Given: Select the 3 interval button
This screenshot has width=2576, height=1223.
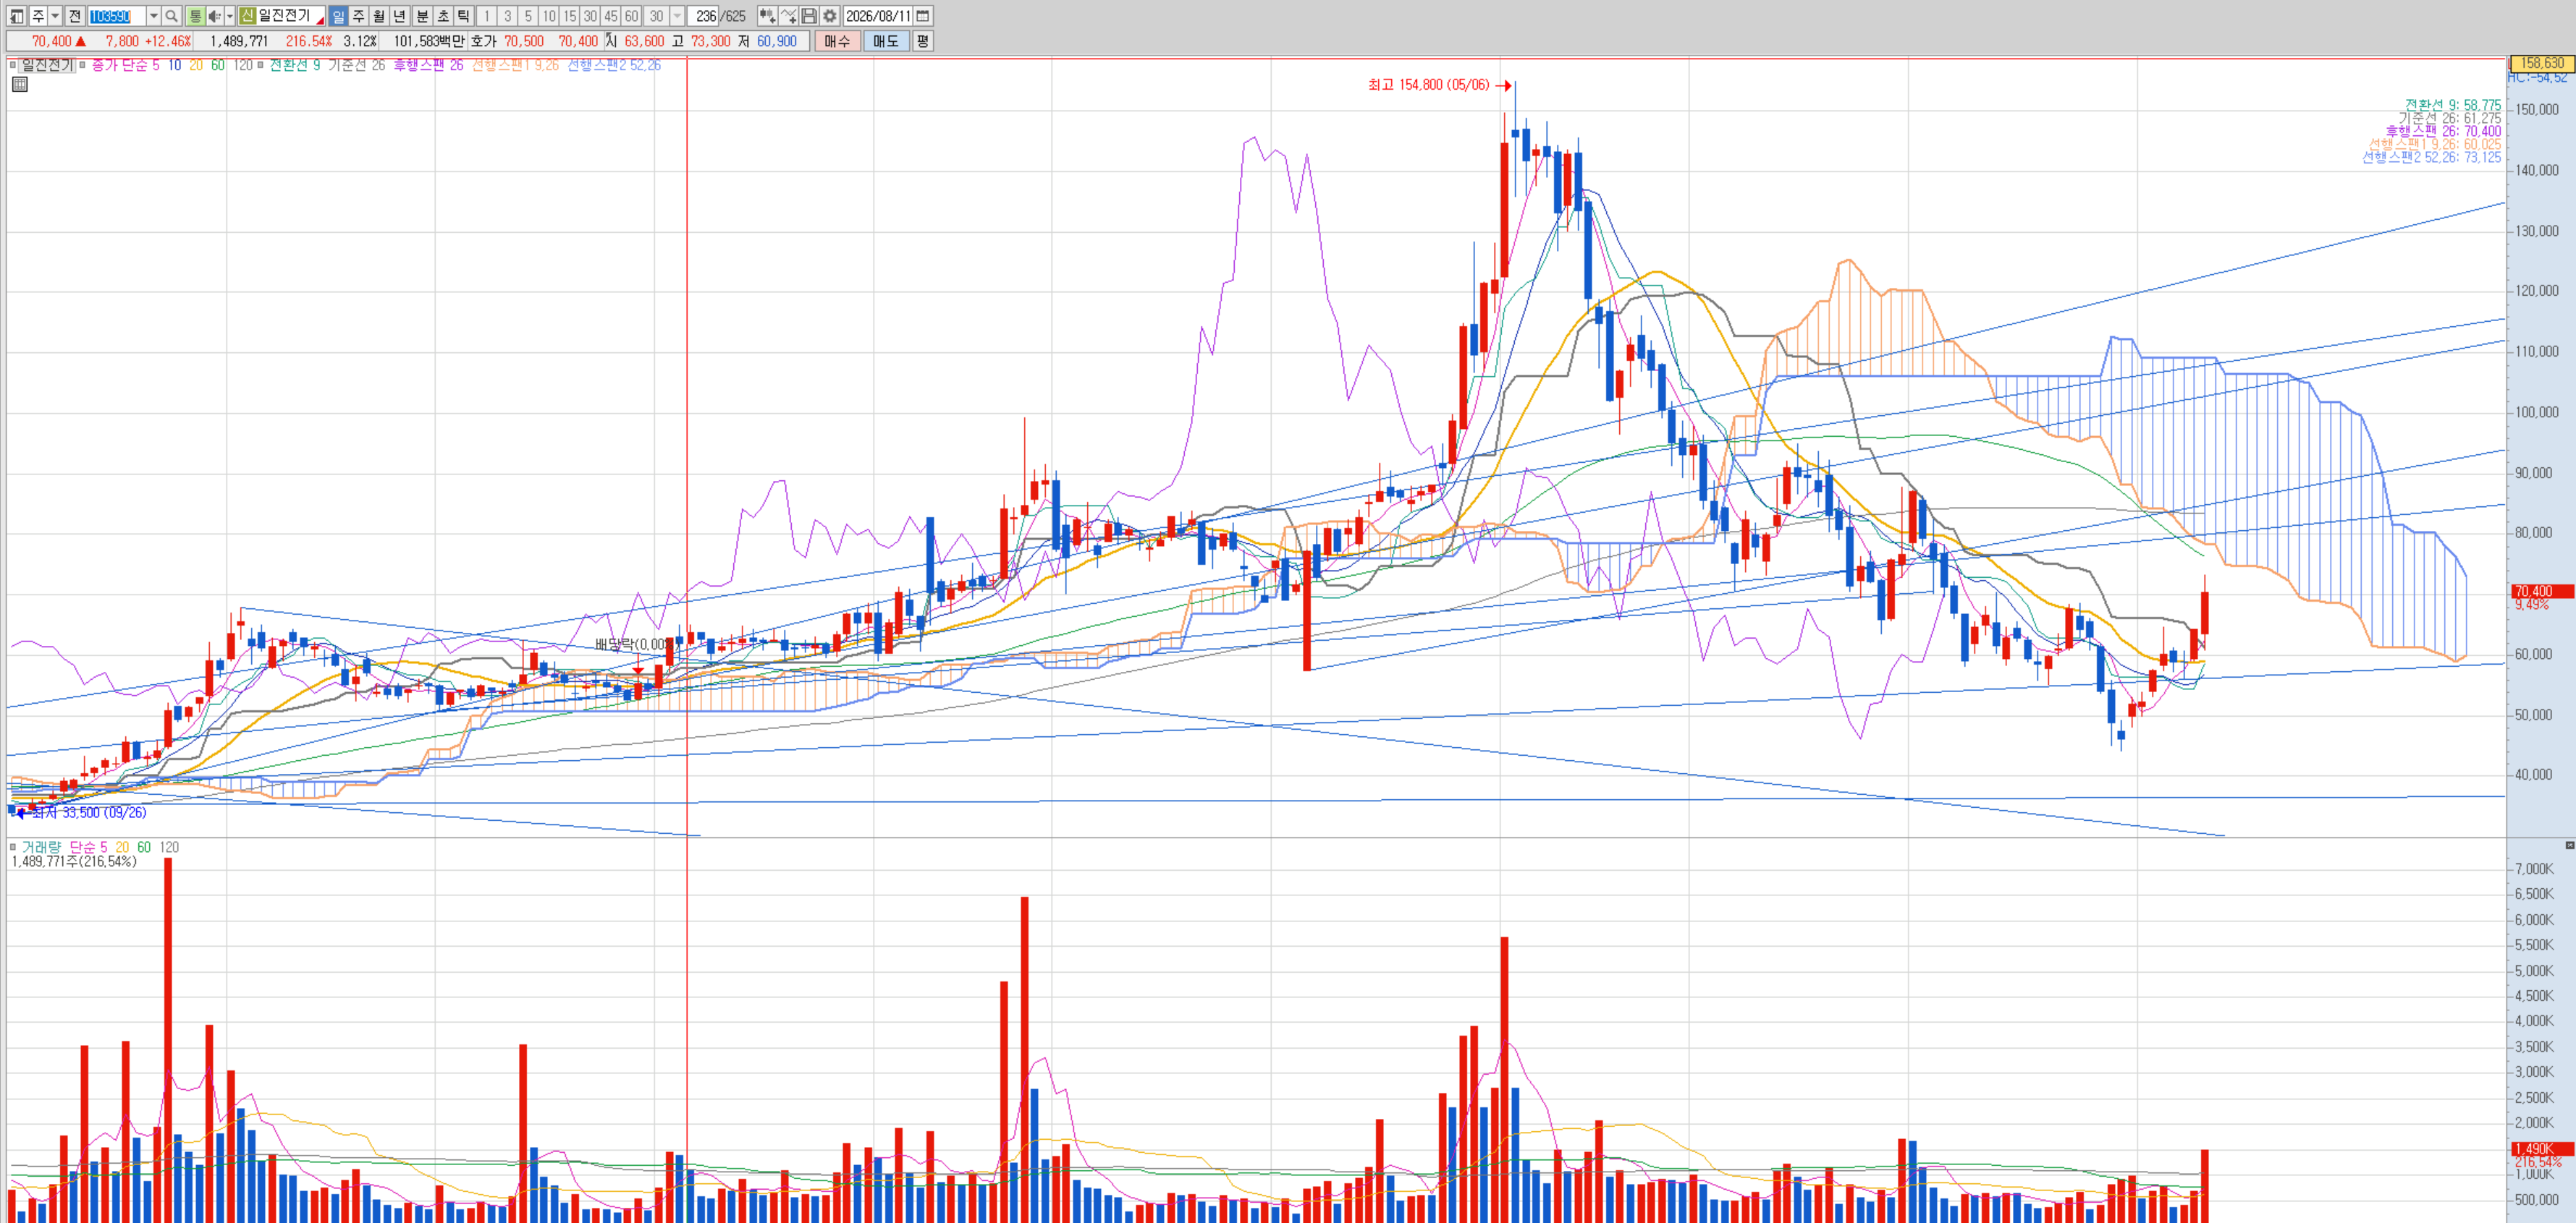Looking at the screenshot, I should point(507,16).
